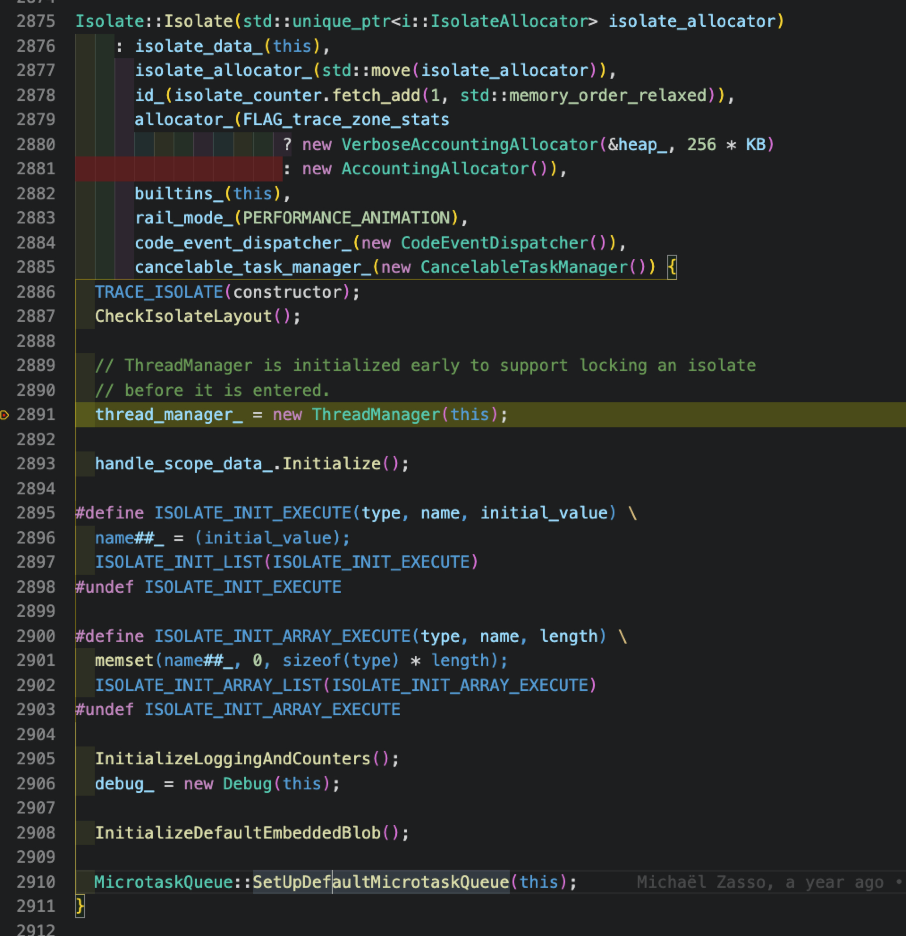Click 'AccountingAllocator' on line 2881

[435, 169]
